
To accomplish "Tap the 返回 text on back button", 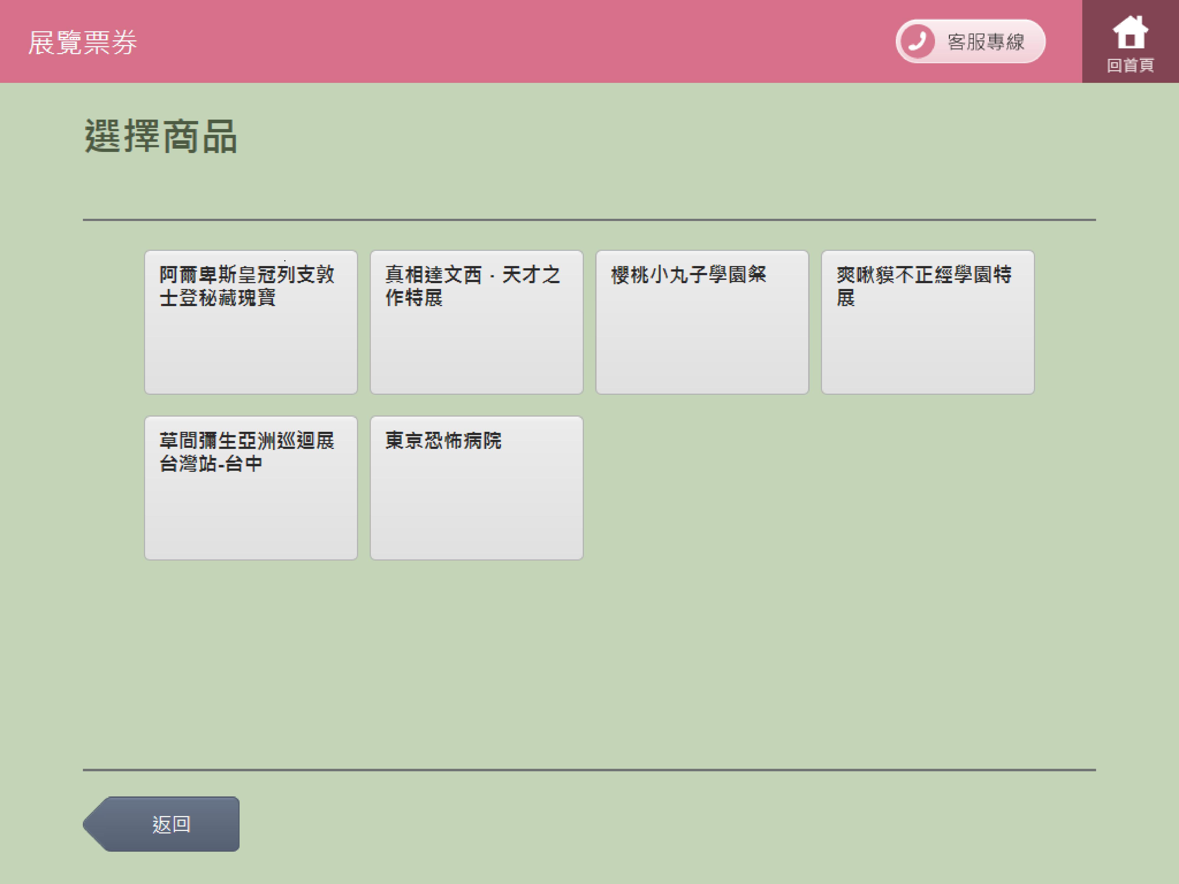I will click(x=171, y=824).
